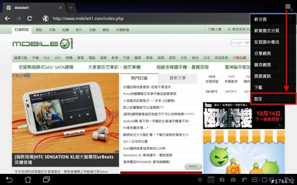Click the Mobile01 logo
Image resolution: width=297 pixels, height=185 pixels.
click(x=43, y=43)
